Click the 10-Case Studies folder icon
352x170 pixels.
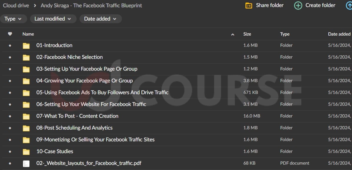pos(26,152)
